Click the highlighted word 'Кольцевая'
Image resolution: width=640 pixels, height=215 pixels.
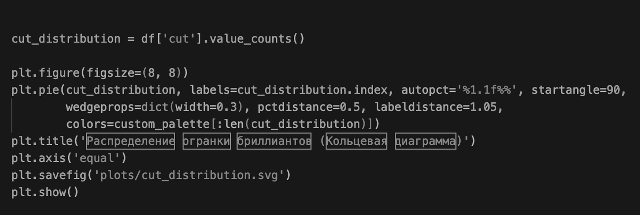pyautogui.click(x=356, y=141)
